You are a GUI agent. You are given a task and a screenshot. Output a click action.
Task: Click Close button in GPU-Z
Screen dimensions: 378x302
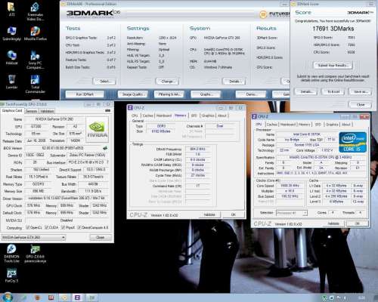tap(101, 237)
